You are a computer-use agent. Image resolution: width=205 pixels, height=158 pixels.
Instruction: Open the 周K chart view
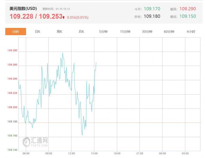(x=59, y=32)
